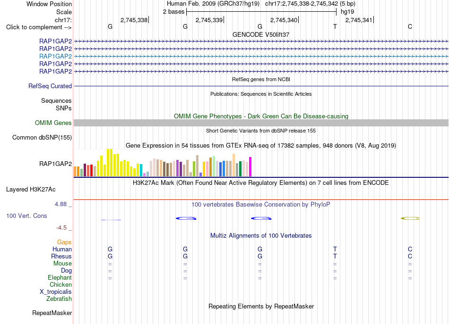Open 'OMIM Gene Phenotypes' green track title

tap(261, 116)
